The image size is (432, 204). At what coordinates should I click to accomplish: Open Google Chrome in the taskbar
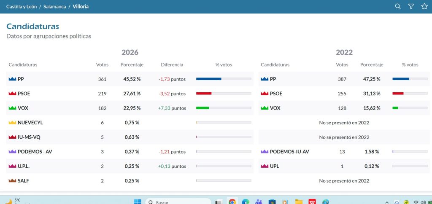click(x=232, y=202)
